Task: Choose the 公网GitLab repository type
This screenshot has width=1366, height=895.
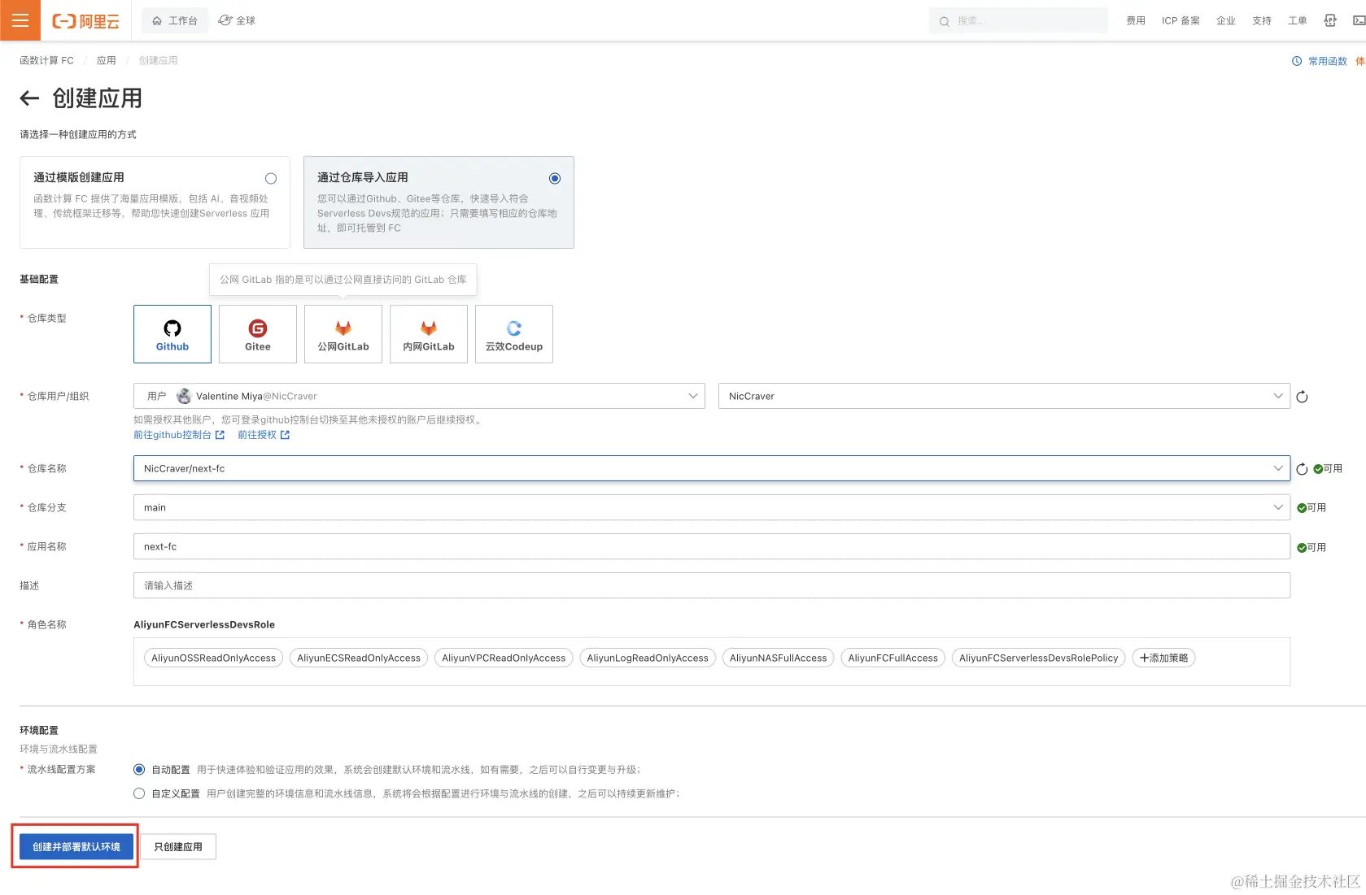Action: [343, 334]
